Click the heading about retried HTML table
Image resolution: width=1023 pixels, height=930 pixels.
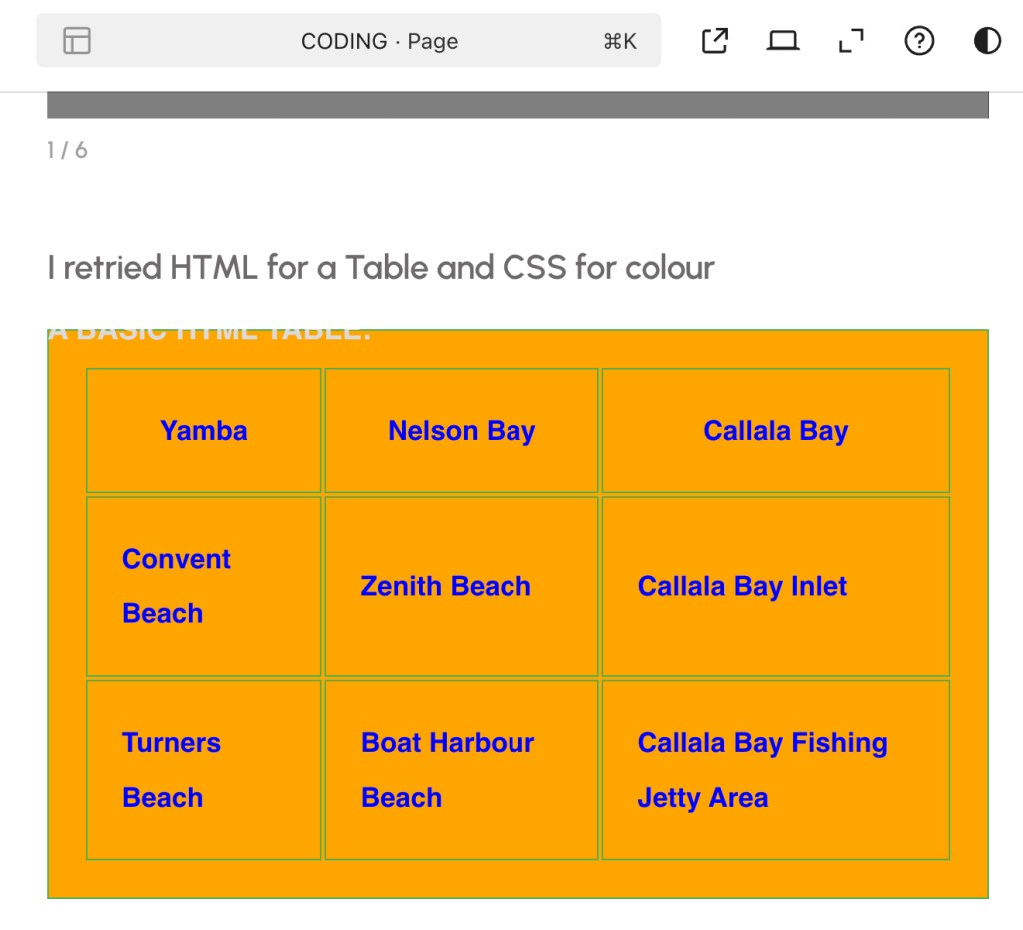[x=381, y=268]
